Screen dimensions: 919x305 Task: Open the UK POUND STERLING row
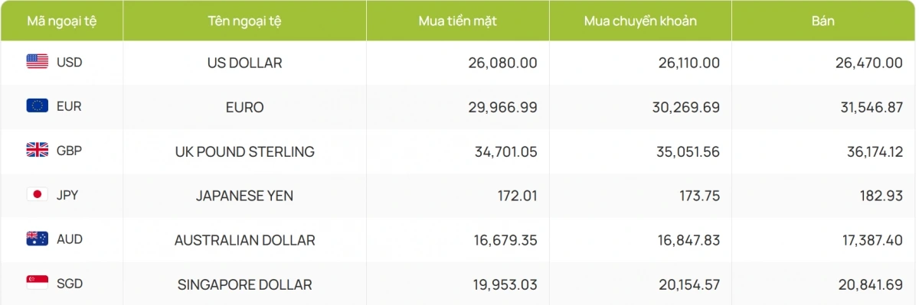coord(244,151)
